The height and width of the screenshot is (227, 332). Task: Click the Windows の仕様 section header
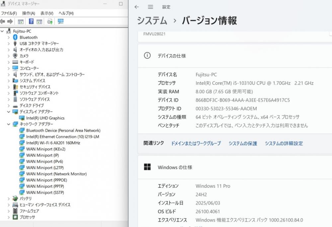tap(235, 167)
